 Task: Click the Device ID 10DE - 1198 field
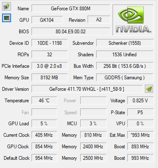pyautogui.click(x=50, y=43)
